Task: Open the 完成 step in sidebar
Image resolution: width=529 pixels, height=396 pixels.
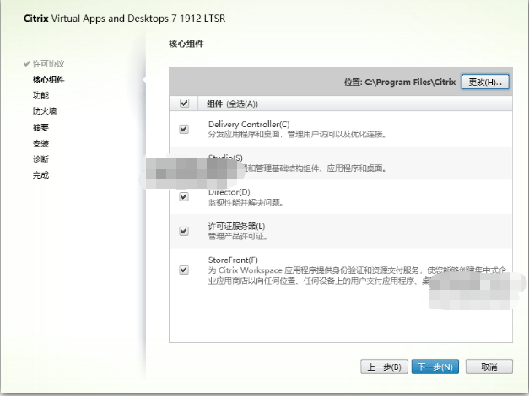Action: click(40, 175)
